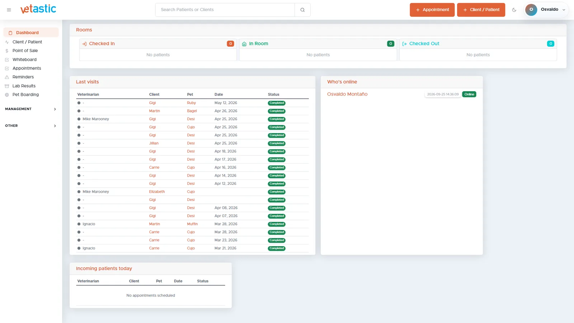Image resolution: width=574 pixels, height=323 pixels.
Task: Click the Veterinarian header in Last visits
Action: tap(88, 94)
